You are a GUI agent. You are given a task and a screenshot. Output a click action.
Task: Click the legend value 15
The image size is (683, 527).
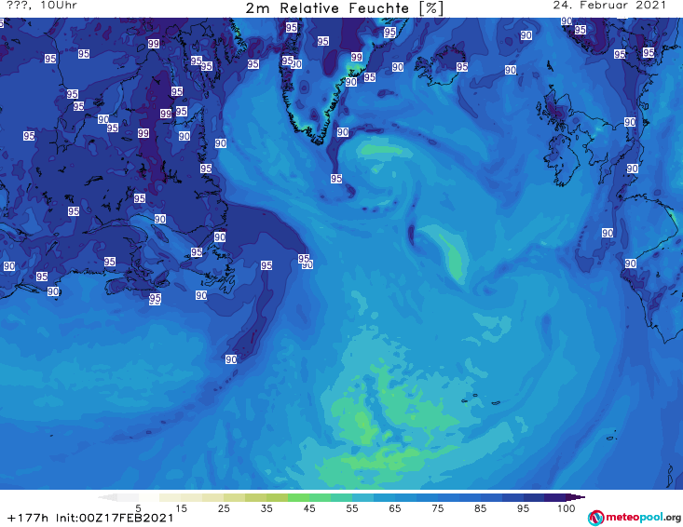pyautogui.click(x=181, y=508)
